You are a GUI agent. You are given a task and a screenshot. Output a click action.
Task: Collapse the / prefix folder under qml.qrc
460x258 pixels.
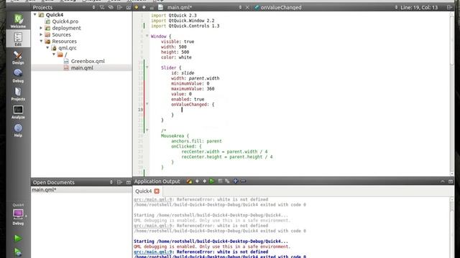pyautogui.click(x=54, y=54)
